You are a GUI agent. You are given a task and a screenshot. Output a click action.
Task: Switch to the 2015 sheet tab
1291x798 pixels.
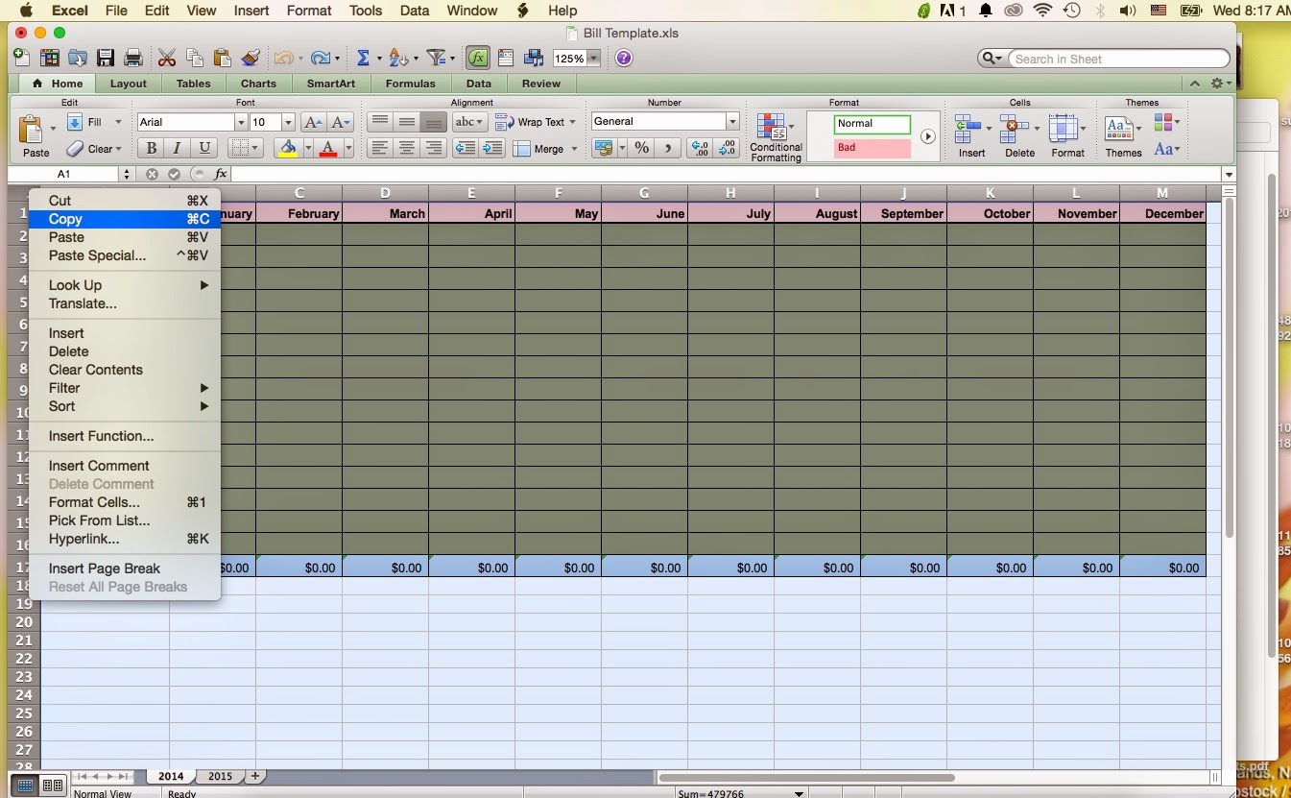pyautogui.click(x=220, y=776)
